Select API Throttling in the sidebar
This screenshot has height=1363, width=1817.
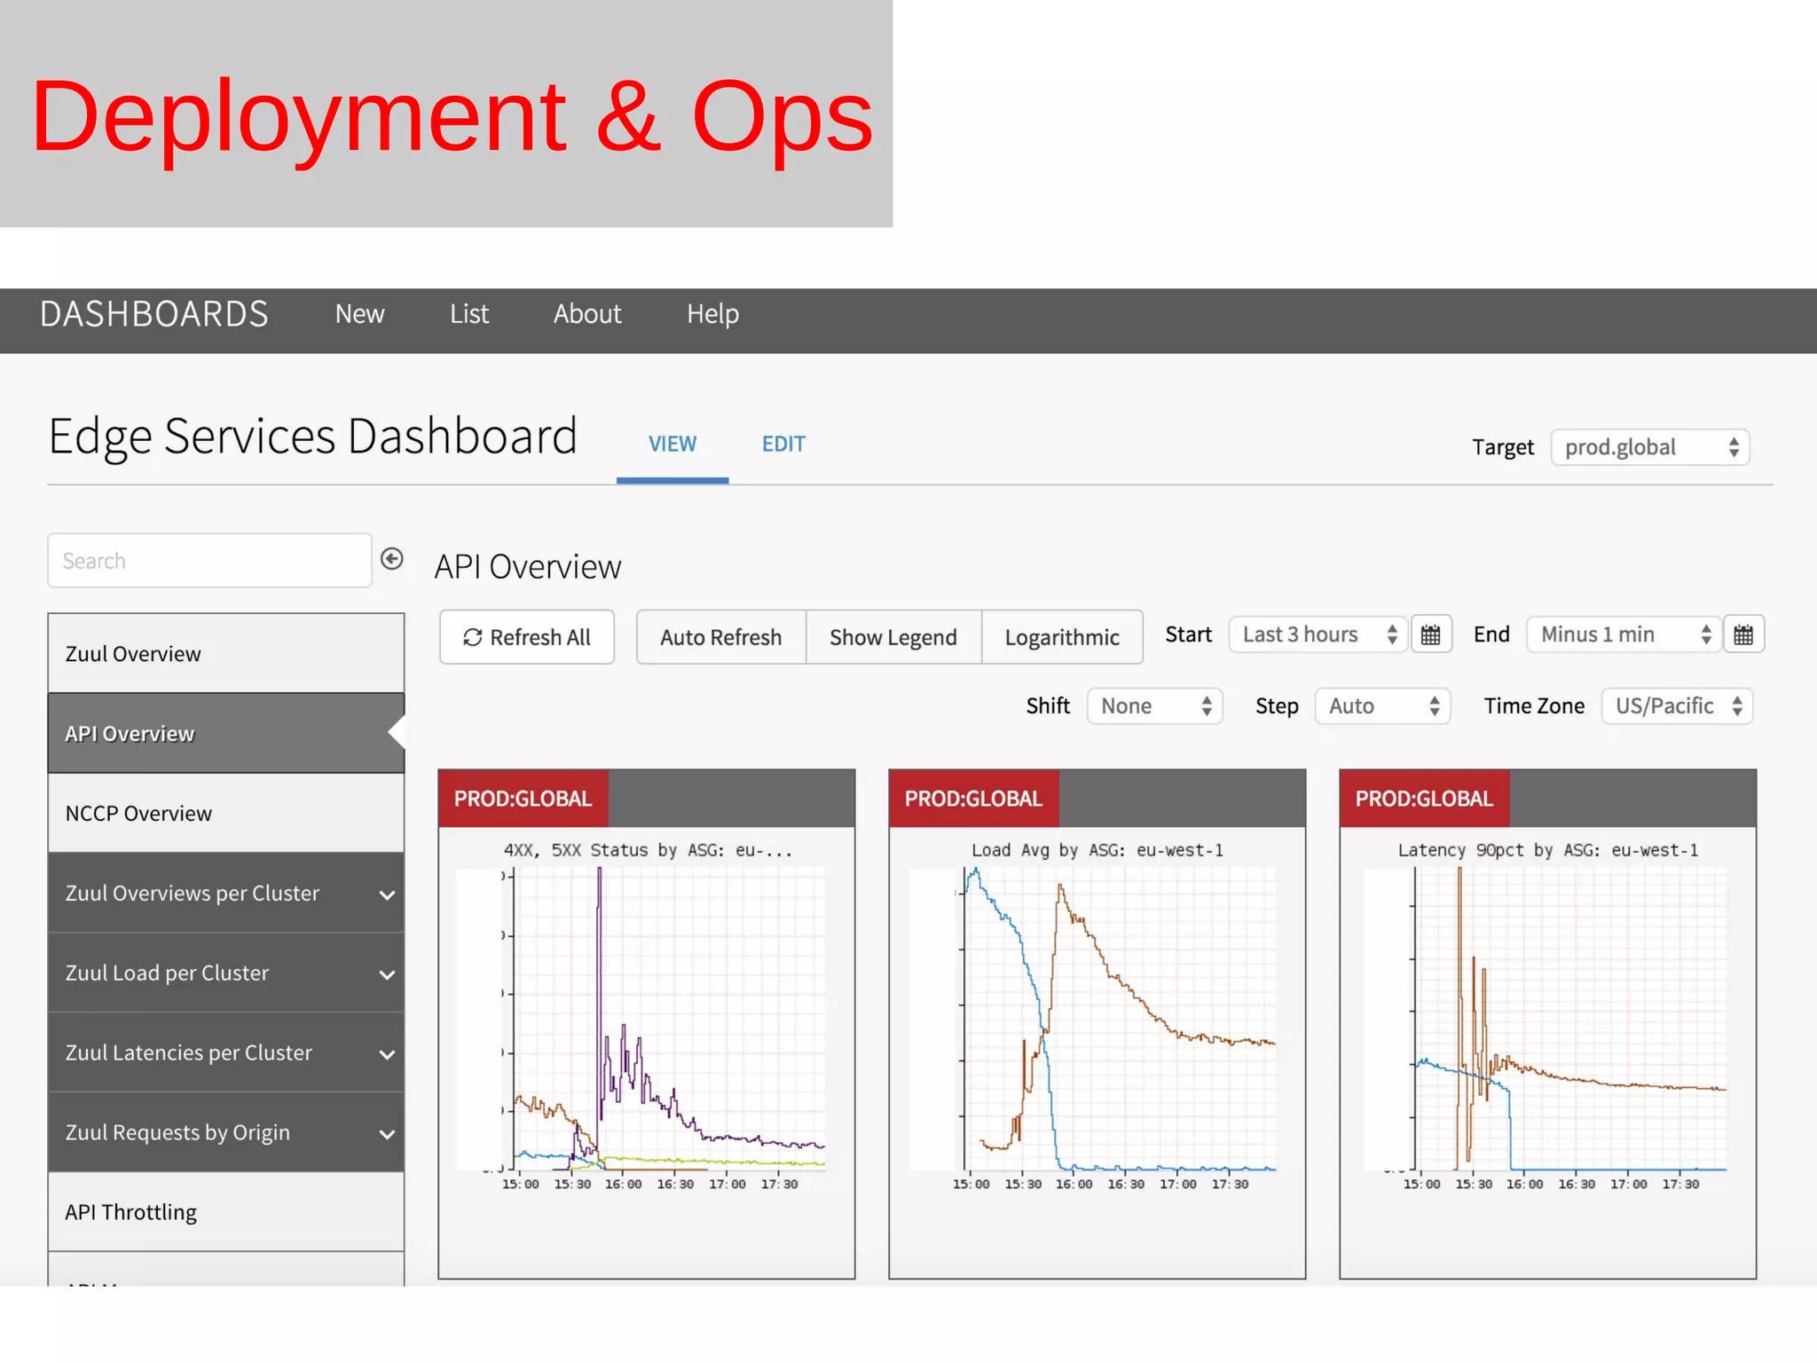(x=226, y=1212)
